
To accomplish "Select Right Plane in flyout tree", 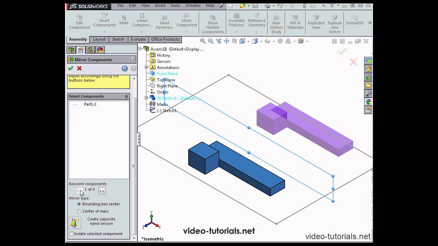I will (167, 86).
